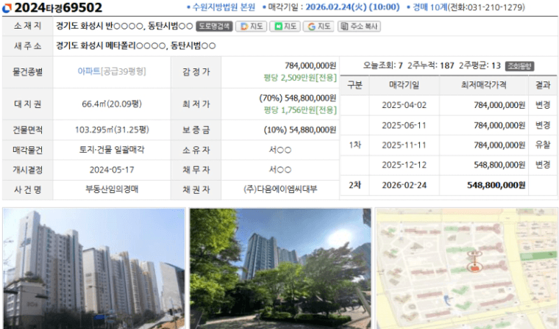Click the 오늘조회: 7 view count
559x329 pixels.
coord(382,66)
